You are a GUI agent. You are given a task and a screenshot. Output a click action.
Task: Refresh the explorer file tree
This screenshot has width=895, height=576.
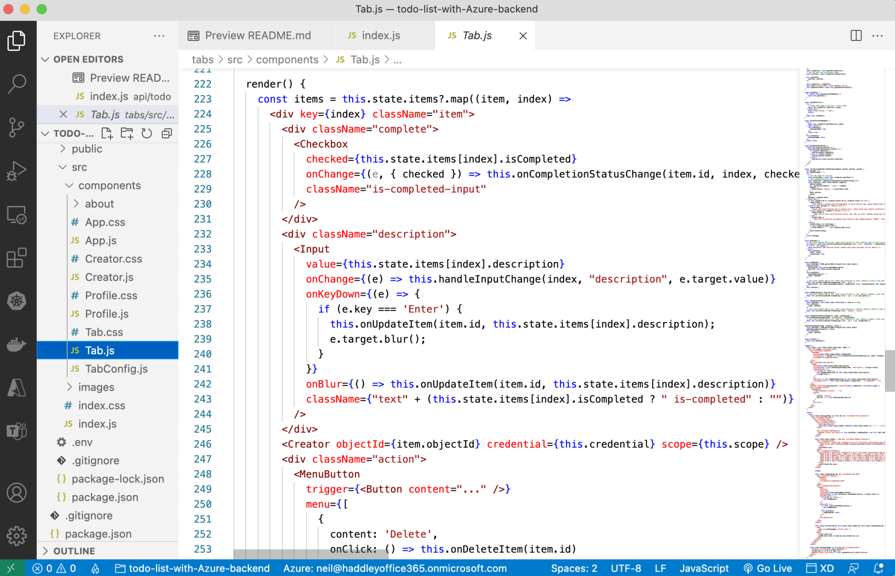147,133
